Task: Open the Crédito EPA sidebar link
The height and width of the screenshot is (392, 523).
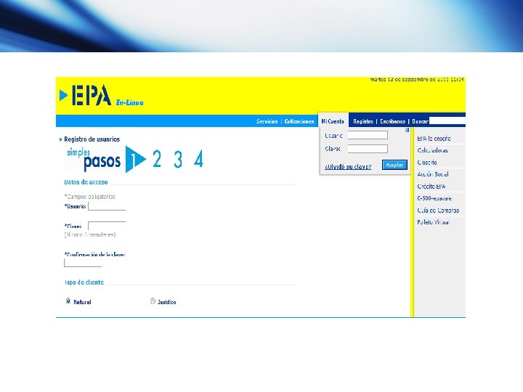Action: 431,187
